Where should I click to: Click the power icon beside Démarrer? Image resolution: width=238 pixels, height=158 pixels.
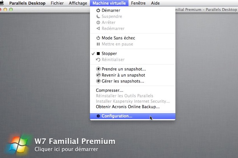(x=98, y=10)
